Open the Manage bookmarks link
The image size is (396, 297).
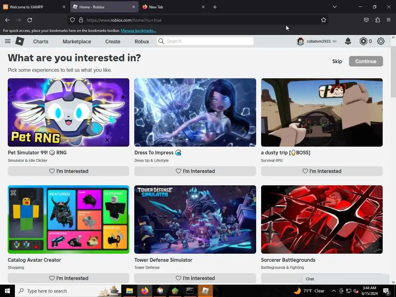click(138, 31)
